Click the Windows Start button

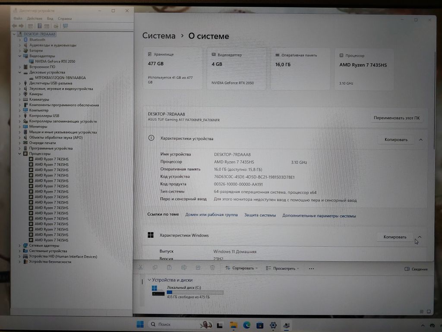[140, 324]
